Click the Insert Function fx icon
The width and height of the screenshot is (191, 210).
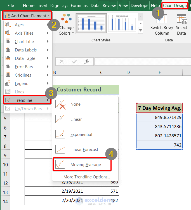click(87, 62)
